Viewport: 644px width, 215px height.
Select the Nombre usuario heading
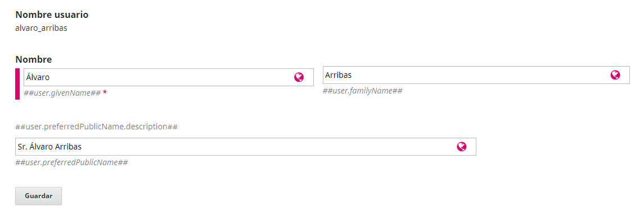[x=52, y=15]
